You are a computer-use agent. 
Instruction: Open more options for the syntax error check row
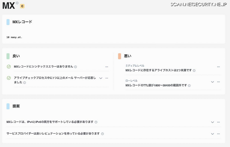(107, 67)
